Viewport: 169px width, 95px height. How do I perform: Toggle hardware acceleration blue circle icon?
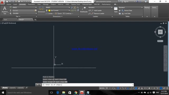click(161, 88)
